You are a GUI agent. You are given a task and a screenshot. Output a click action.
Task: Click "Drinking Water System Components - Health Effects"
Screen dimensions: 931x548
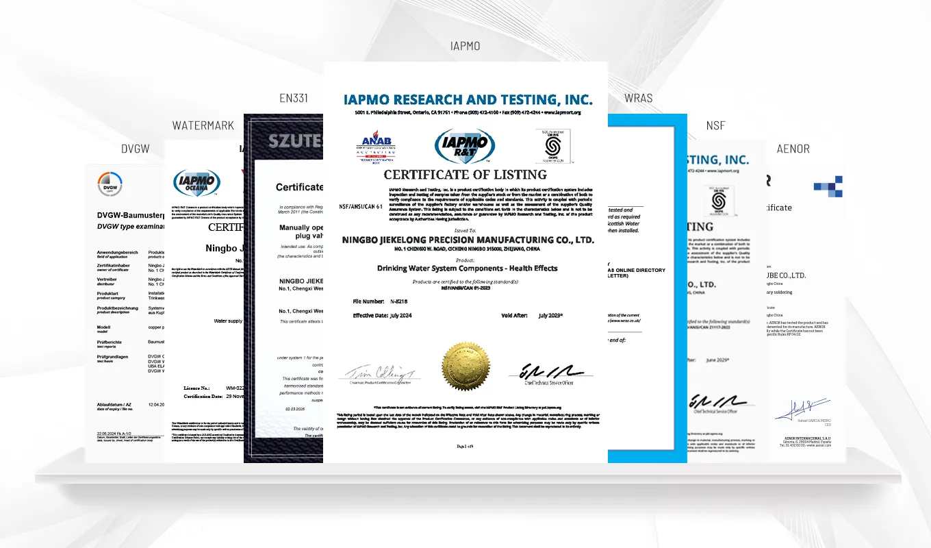pyautogui.click(x=468, y=268)
